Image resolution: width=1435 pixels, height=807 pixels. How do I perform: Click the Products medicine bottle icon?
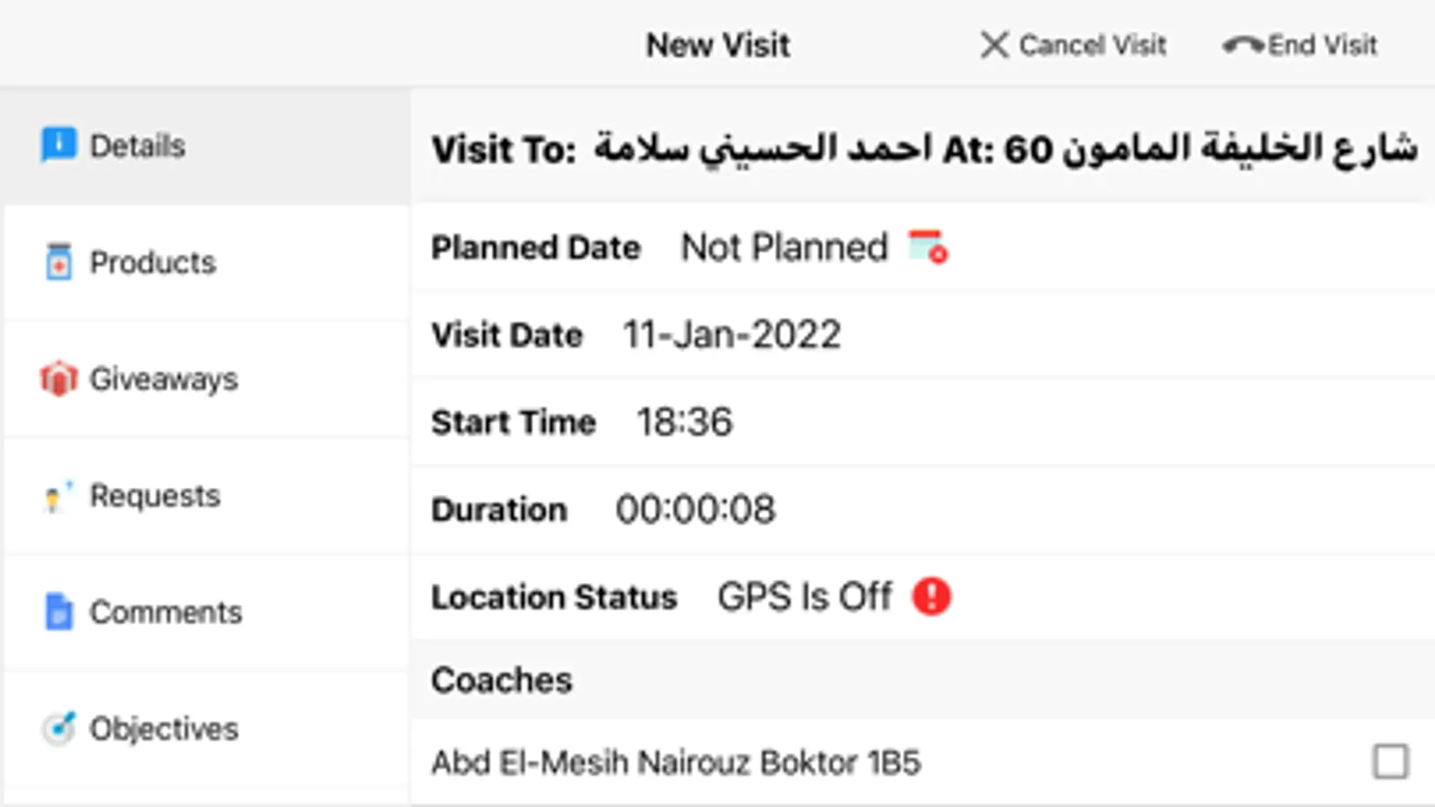[x=58, y=262]
